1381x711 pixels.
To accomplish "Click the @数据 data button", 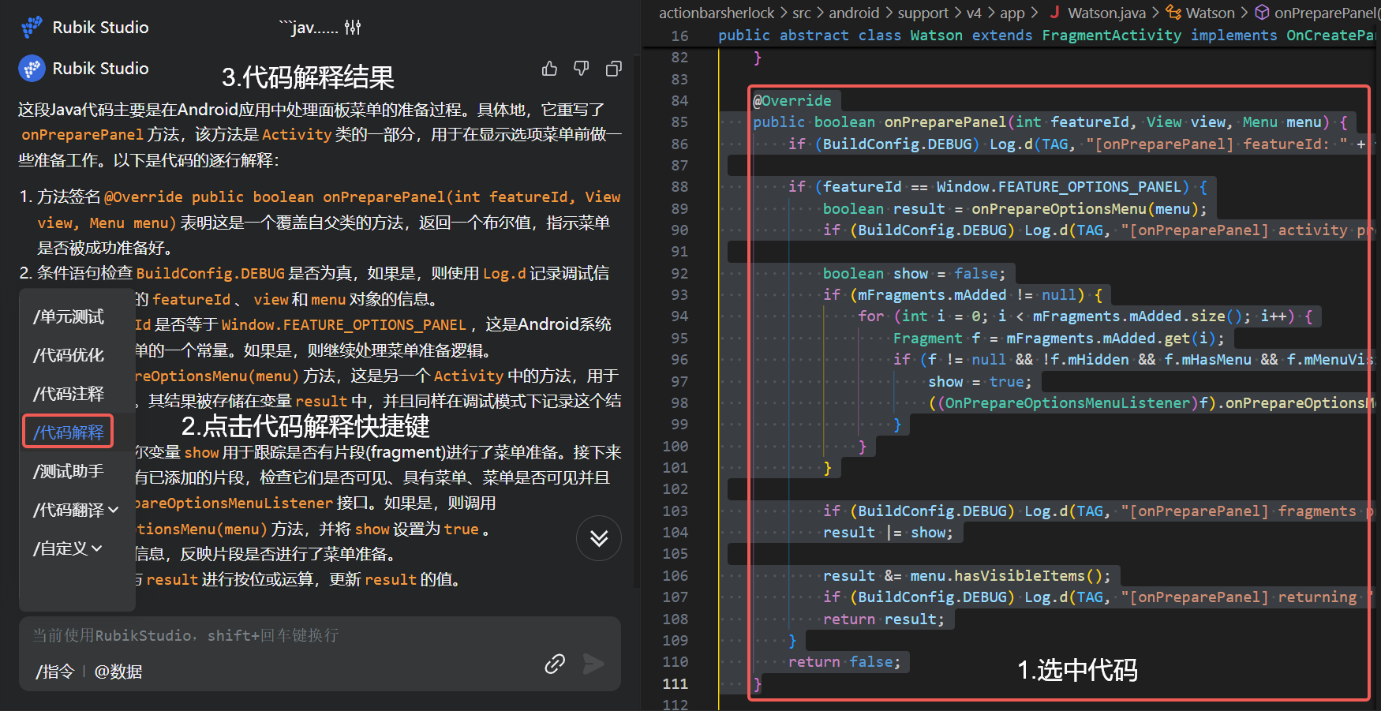I will (x=118, y=672).
